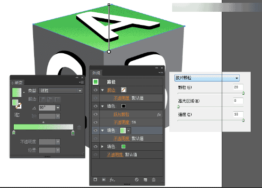Collapse the black 填色 row triangle
Screen dimensions: 262x188
tap(103, 106)
